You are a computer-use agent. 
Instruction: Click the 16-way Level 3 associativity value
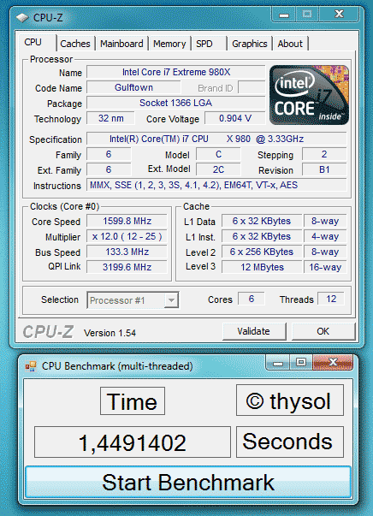(325, 267)
